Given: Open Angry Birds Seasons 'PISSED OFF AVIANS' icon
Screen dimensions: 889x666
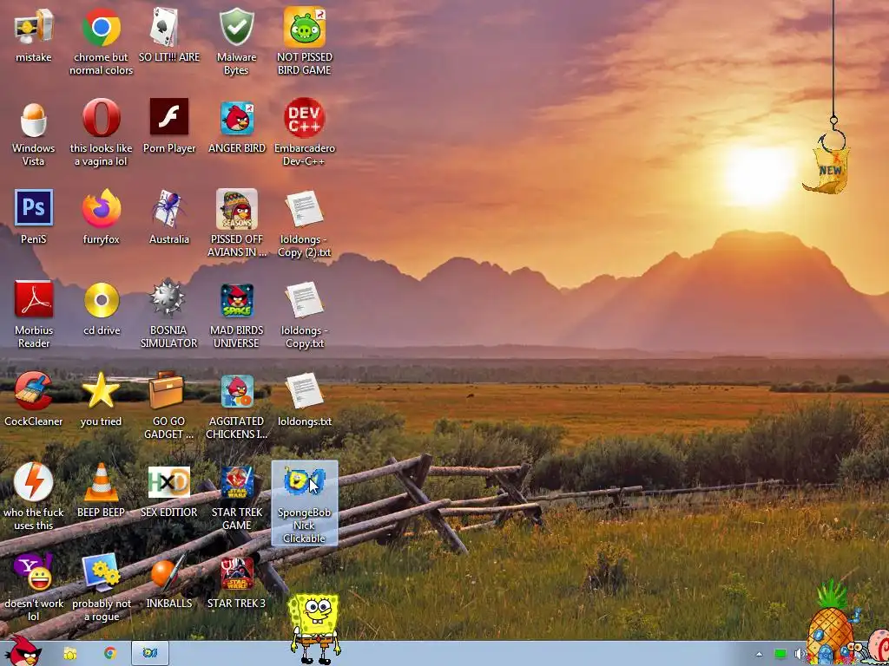Looking at the screenshot, I should [x=236, y=209].
